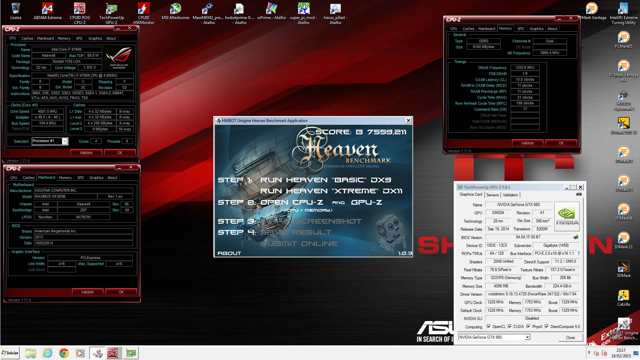Click Validate in top-left CPU-Z window
The width and height of the screenshot is (640, 360).
[x=86, y=153]
